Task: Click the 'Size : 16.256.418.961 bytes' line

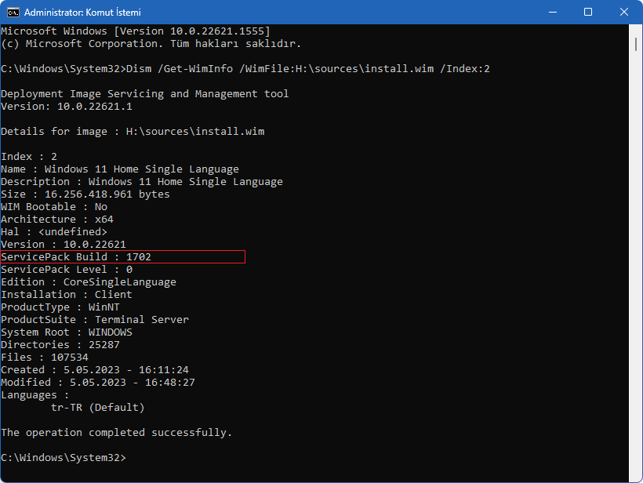Action: coord(85,194)
